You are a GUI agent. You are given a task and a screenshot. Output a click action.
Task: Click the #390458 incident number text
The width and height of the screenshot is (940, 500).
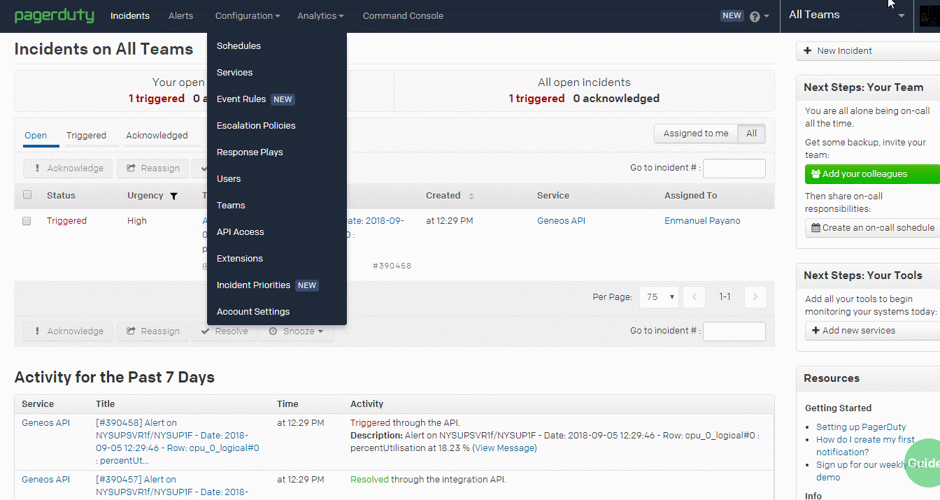[x=392, y=266]
